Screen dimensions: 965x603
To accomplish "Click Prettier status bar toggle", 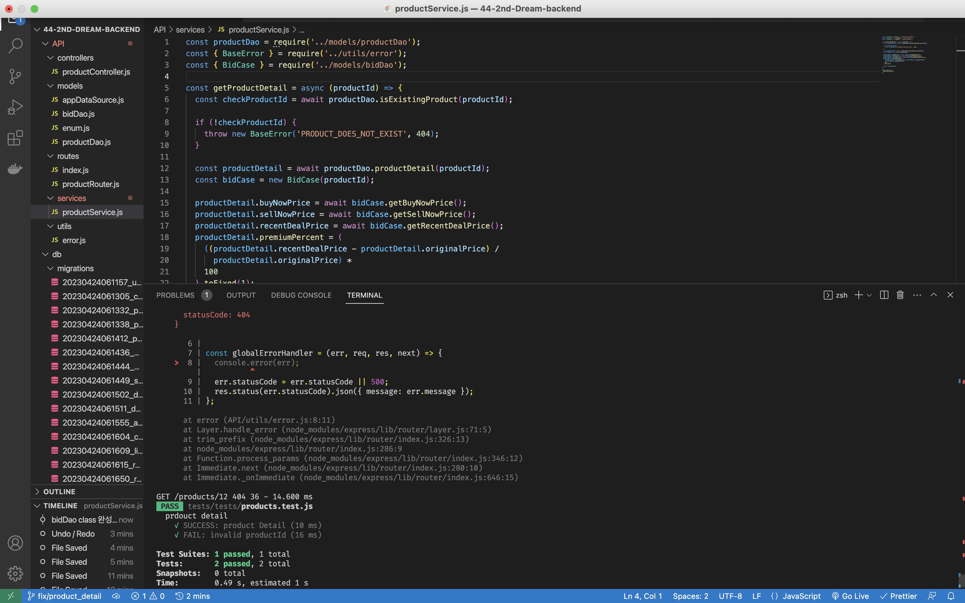I will pos(899,596).
